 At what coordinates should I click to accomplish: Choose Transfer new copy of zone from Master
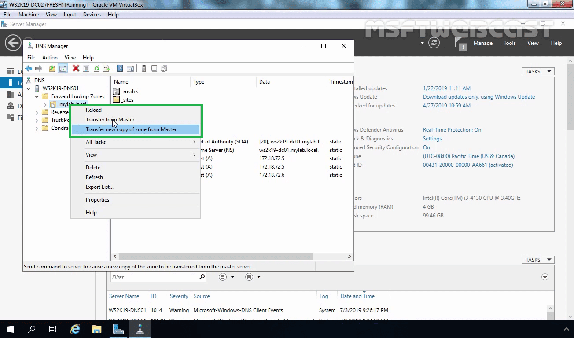[135, 129]
